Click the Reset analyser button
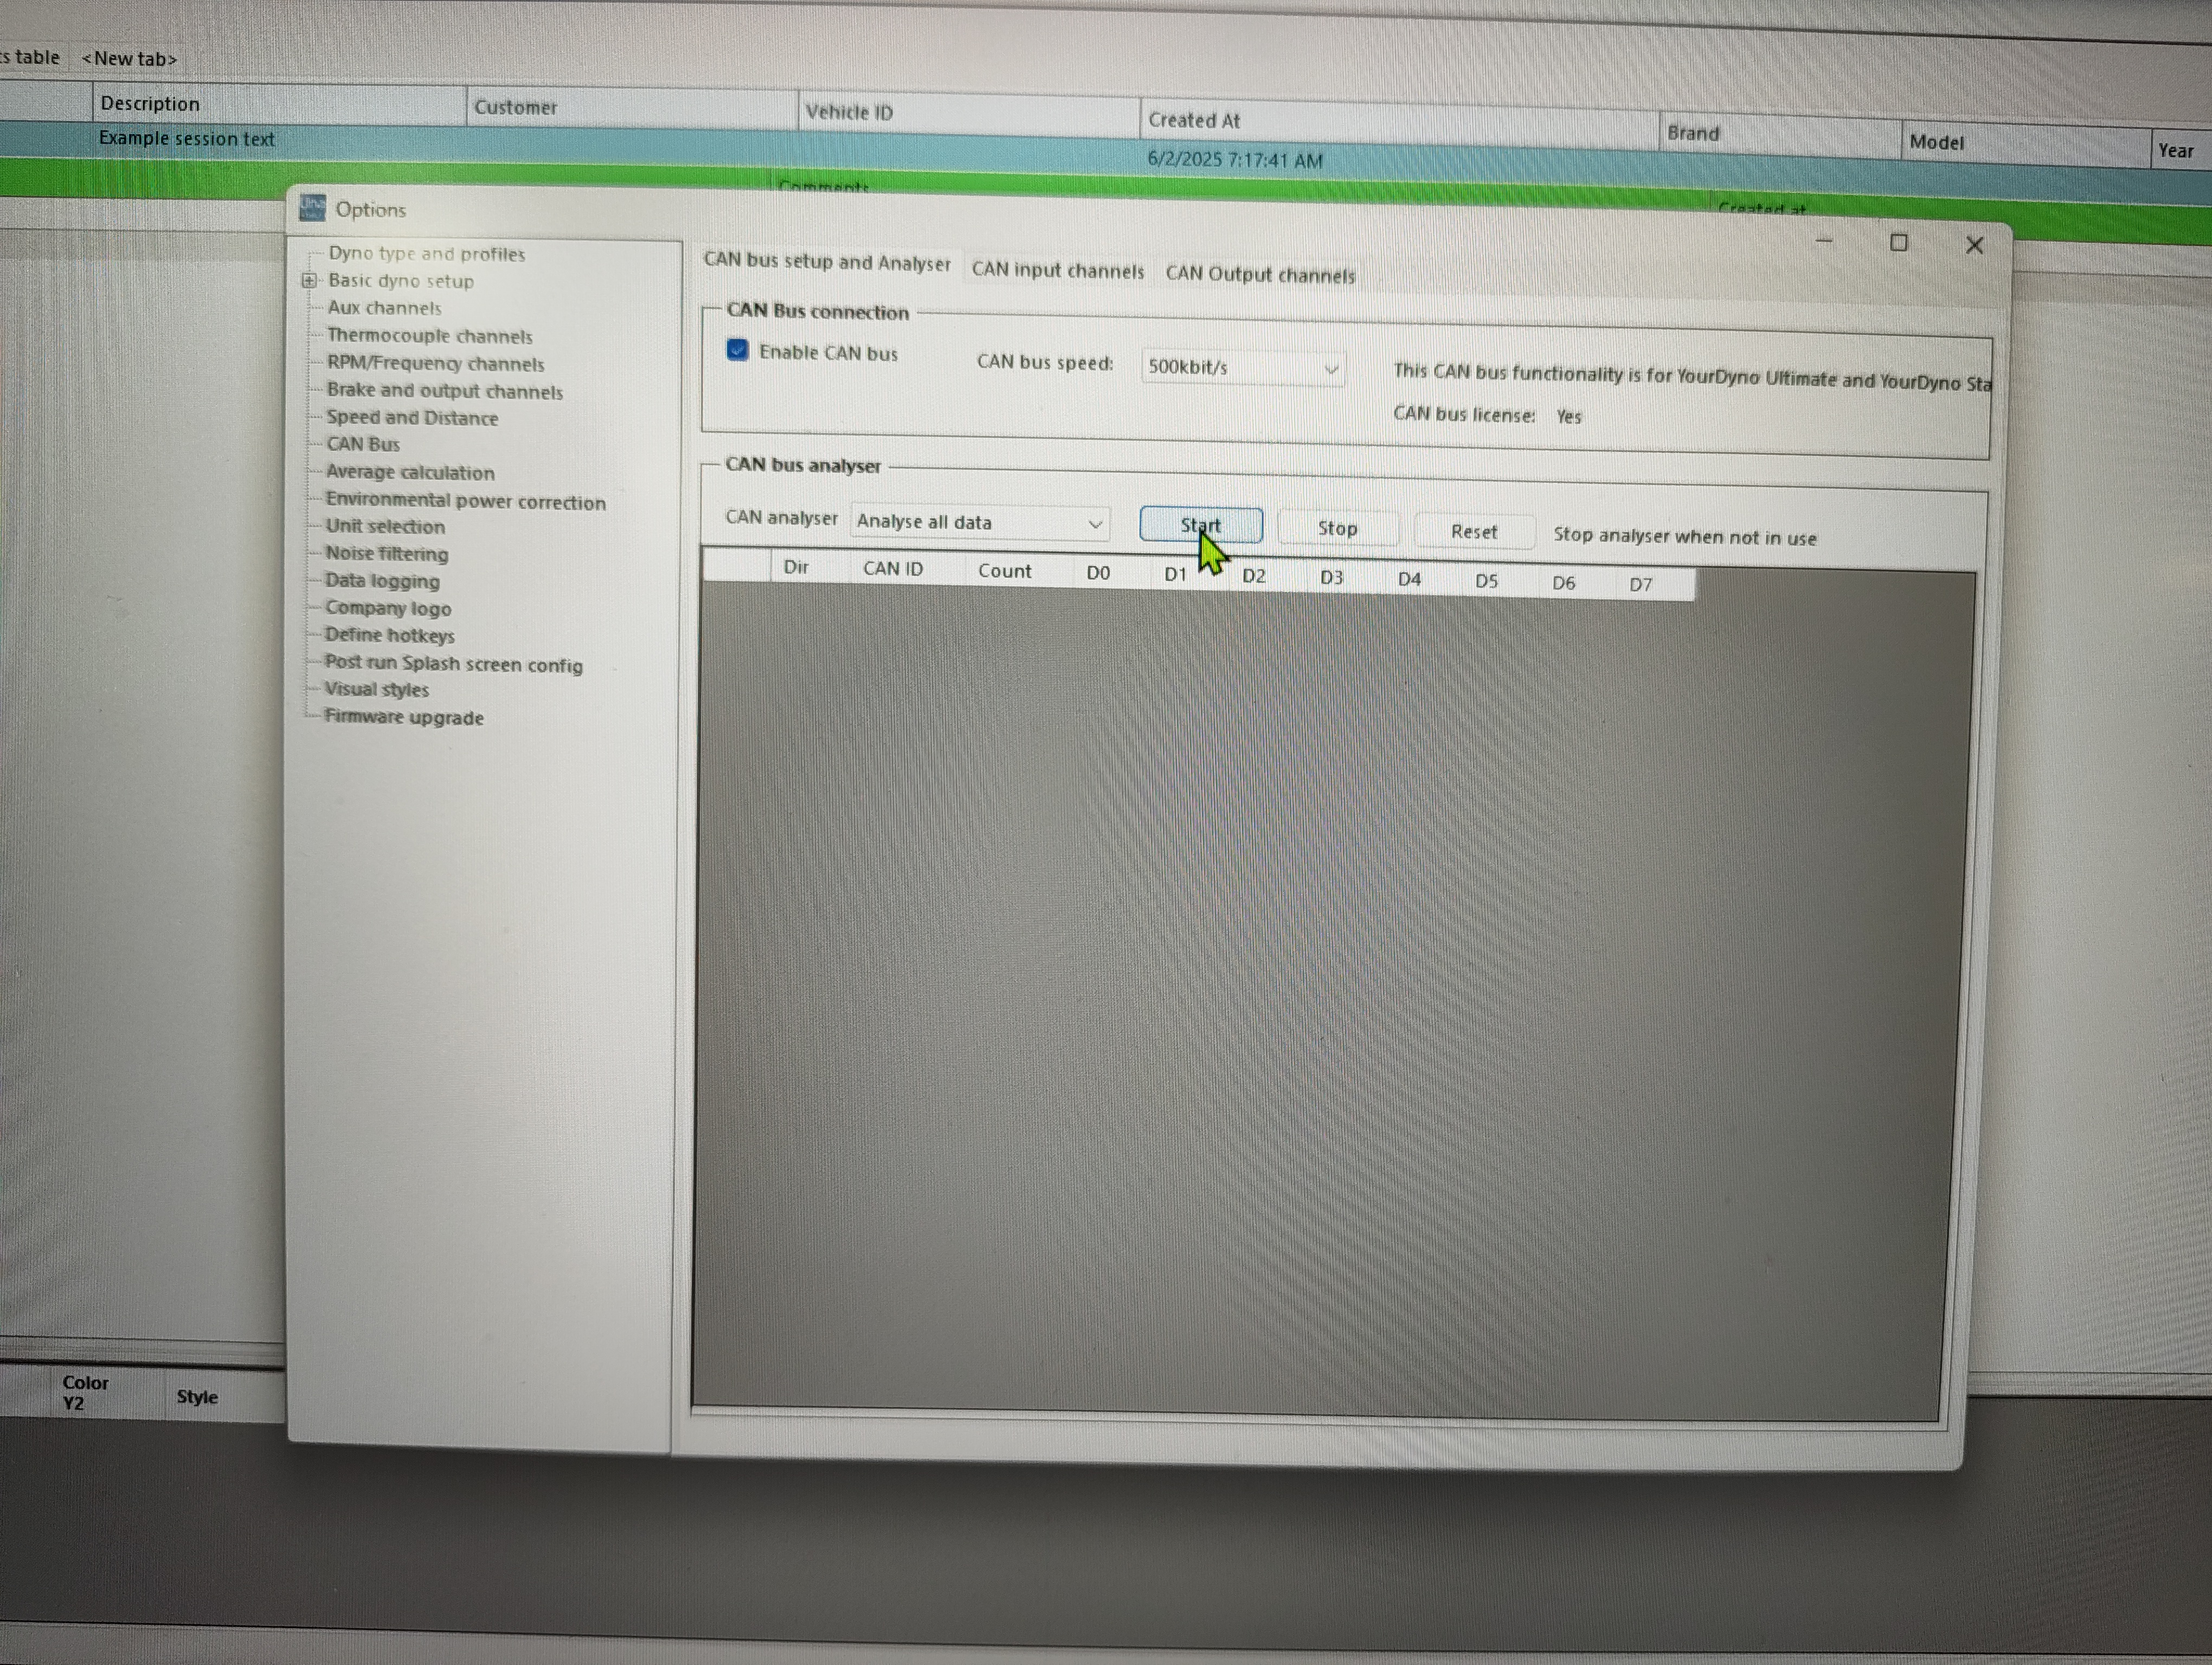2212x1665 pixels. pyautogui.click(x=1473, y=533)
